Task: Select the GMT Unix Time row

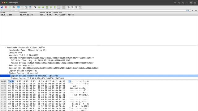Action: pyautogui.click(x=99, y=60)
